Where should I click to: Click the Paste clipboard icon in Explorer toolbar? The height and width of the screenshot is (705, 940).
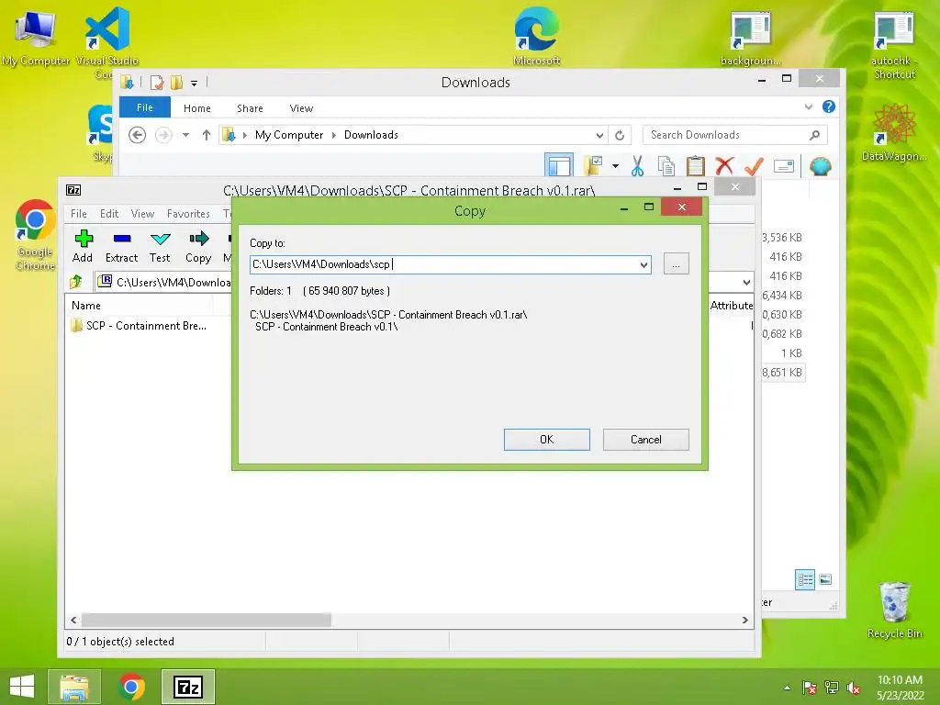point(696,165)
